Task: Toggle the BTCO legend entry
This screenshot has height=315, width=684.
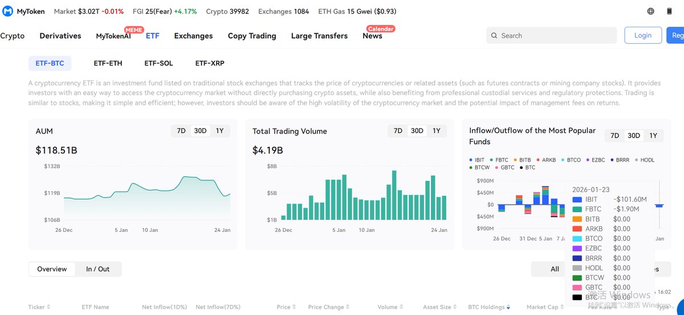Action: pyautogui.click(x=571, y=160)
